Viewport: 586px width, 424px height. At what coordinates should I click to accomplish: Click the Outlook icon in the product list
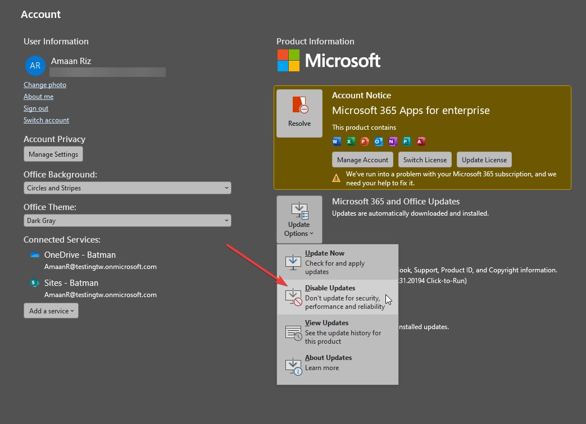[378, 142]
